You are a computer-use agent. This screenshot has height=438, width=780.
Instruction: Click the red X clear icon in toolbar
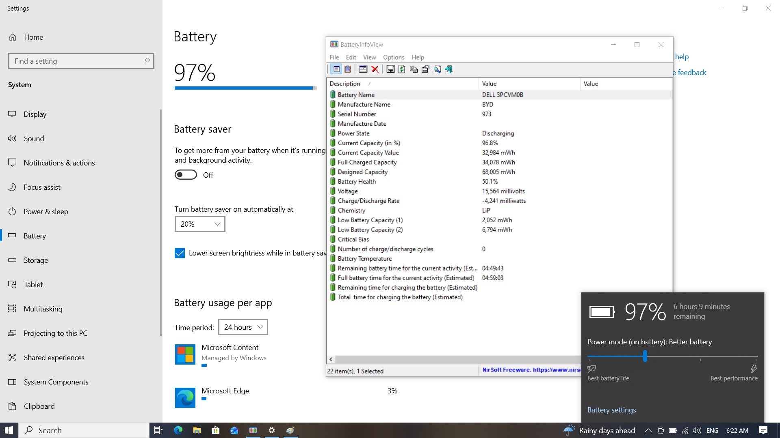375,69
